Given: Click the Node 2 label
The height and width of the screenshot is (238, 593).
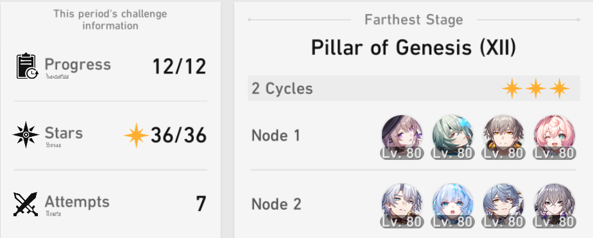Looking at the screenshot, I should (x=277, y=205).
